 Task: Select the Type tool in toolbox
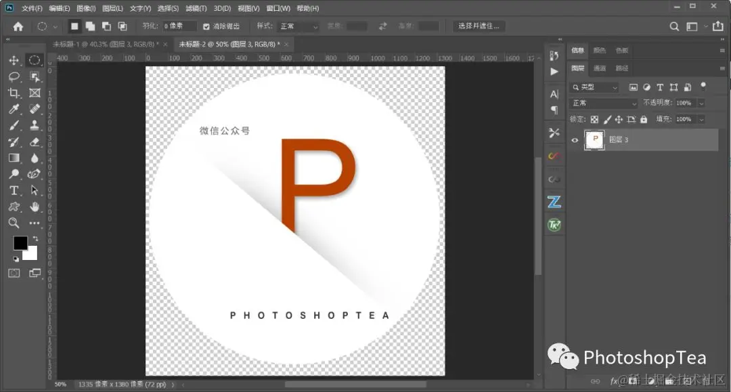pos(14,190)
